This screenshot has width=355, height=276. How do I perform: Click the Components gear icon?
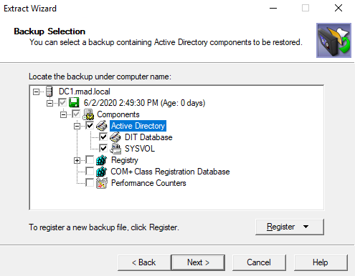point(88,114)
